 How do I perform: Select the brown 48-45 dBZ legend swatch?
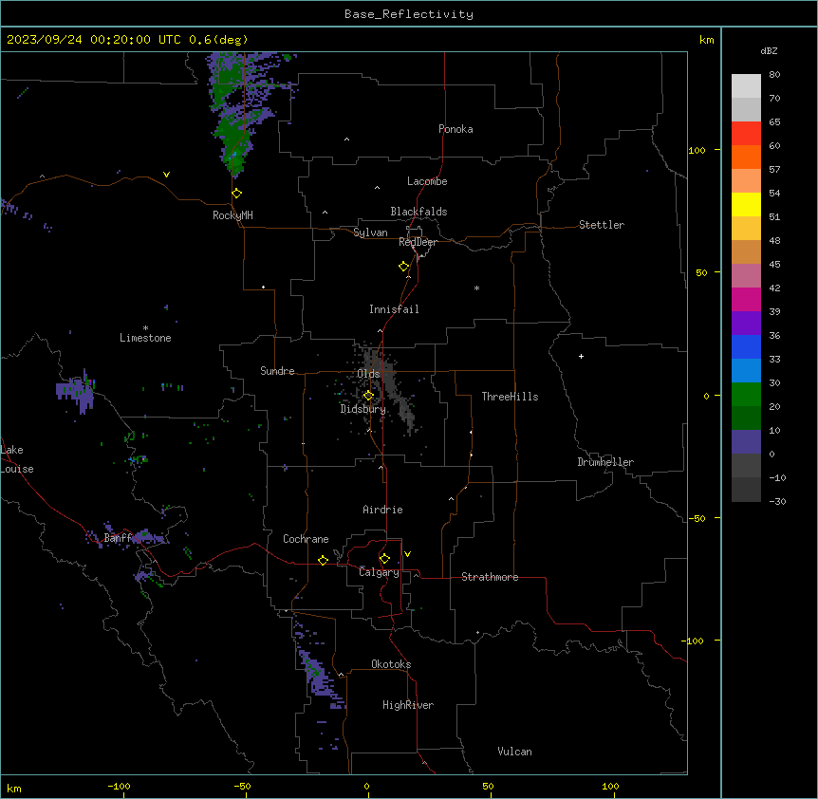(x=746, y=251)
